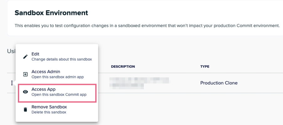Click the trash can icon
The height and width of the screenshot is (125, 283).
pos(25,109)
